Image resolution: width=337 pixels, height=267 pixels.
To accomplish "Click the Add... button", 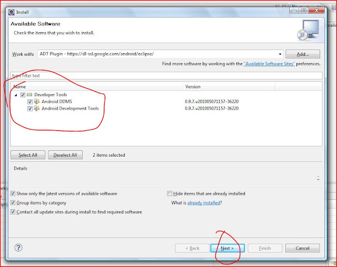I will tap(303, 54).
